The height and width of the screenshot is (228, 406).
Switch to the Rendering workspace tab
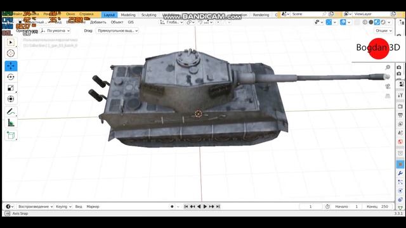261,15
